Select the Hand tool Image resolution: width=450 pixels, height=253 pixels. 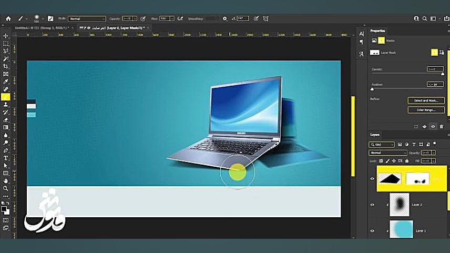pyautogui.click(x=5, y=181)
